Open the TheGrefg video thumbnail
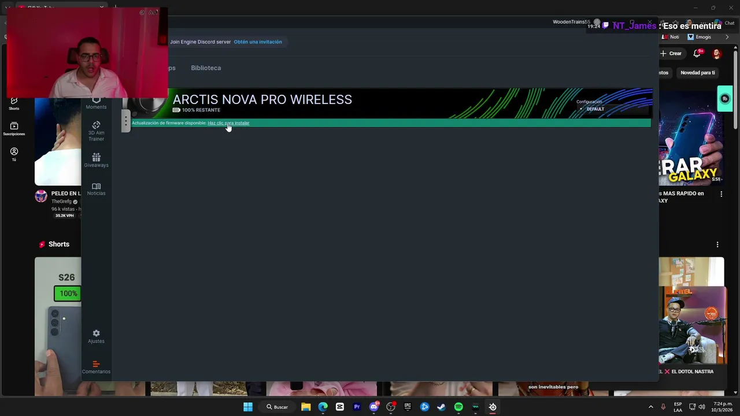This screenshot has height=416, width=740. [x=58, y=142]
